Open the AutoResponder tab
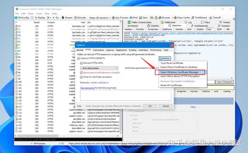The image size is (248, 153). tap(199, 26)
